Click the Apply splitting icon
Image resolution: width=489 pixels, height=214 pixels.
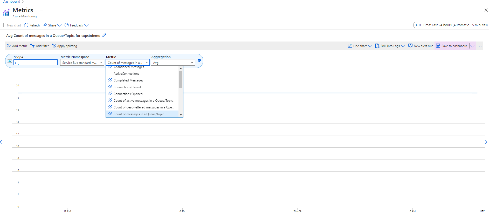(x=54, y=46)
